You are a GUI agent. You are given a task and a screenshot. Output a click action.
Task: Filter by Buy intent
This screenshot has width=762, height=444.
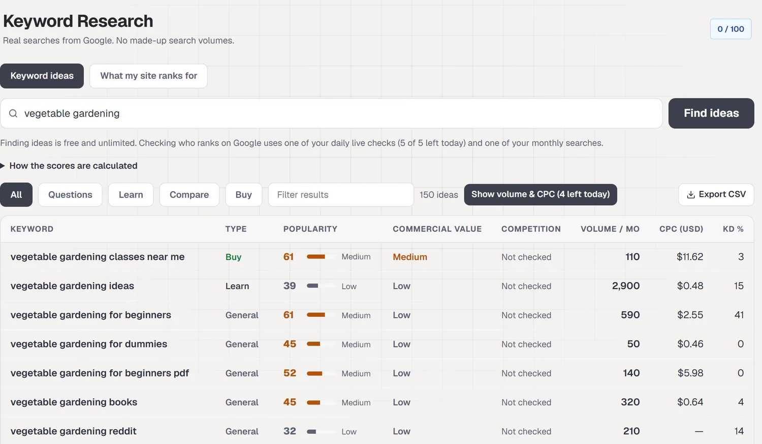click(x=243, y=194)
